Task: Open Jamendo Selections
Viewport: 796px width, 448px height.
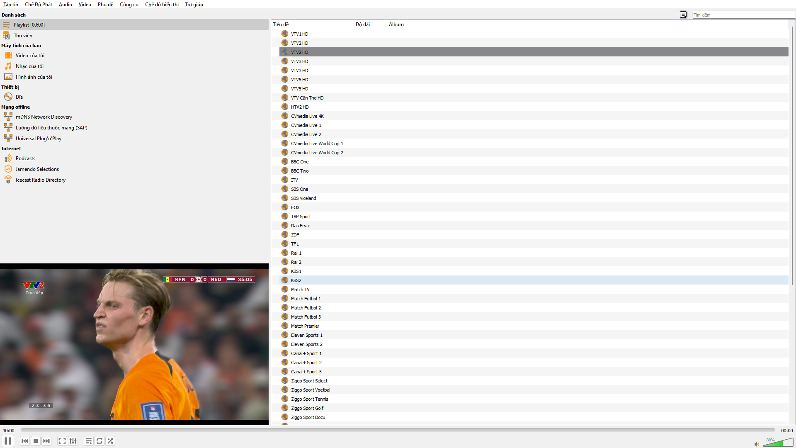Action: [x=134, y=169]
